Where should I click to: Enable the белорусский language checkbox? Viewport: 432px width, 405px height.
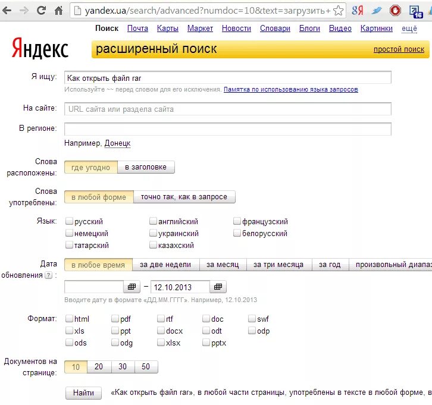tap(237, 233)
